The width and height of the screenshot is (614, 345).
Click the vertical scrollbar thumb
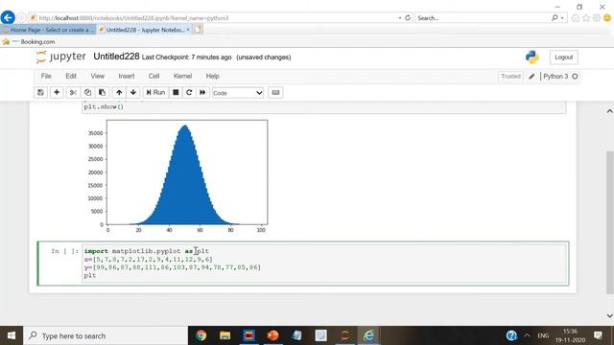610,222
